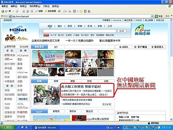The image size is (173, 130).
Task: Go to the Home page icon
Action: [32, 11]
